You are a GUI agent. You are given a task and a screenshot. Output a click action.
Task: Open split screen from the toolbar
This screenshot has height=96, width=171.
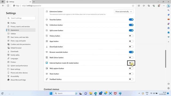139,6
